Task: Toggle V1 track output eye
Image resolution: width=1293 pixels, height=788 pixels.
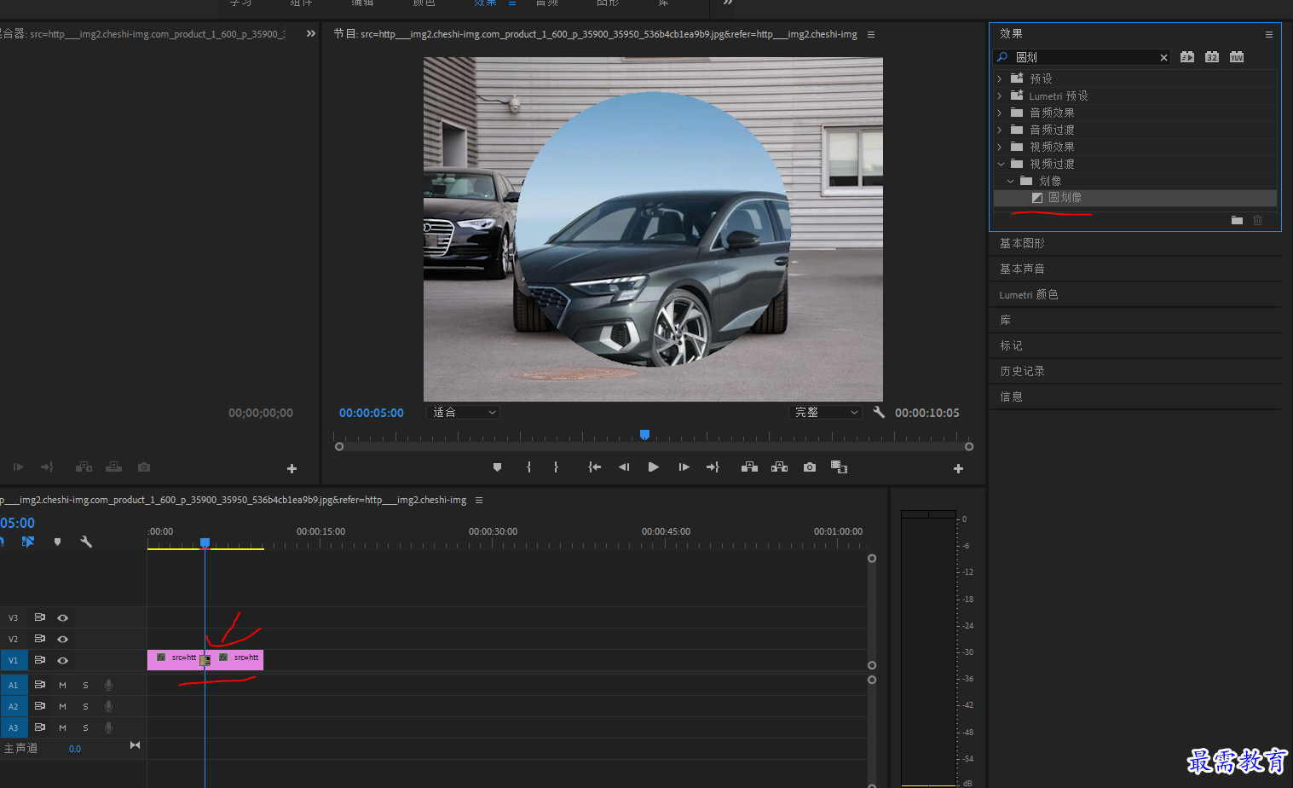Action: pyautogui.click(x=62, y=660)
